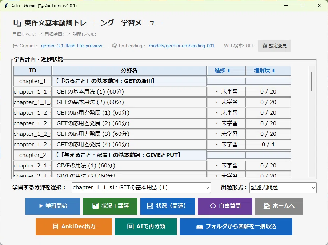The image size is (328, 245).
Task: Click 0 / 20 score for GETの基本用法 (2)
Action: [268, 102]
